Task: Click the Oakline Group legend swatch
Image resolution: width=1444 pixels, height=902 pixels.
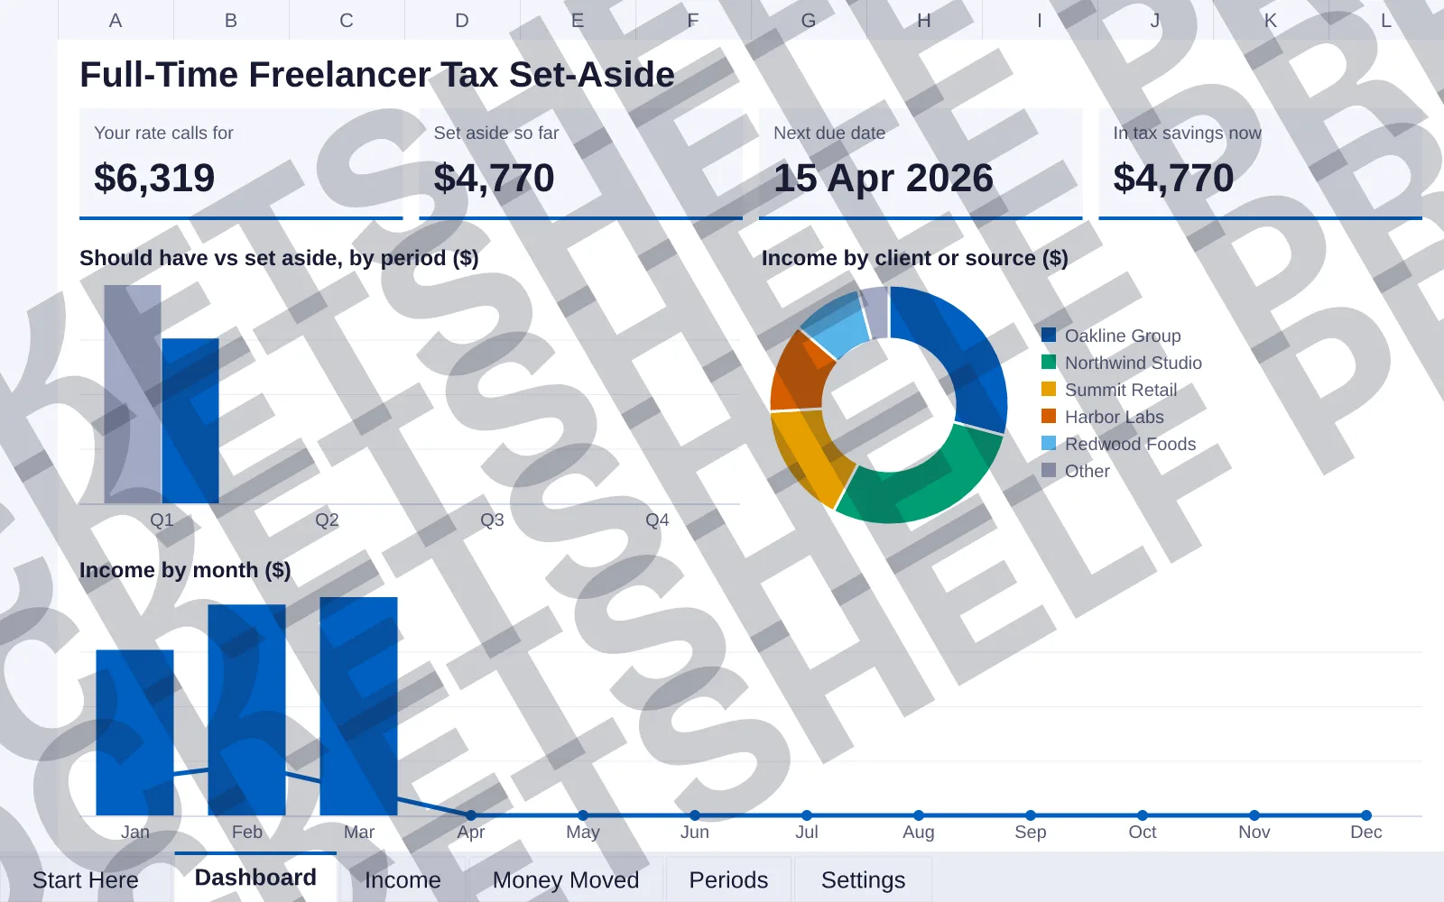Action: point(1049,335)
